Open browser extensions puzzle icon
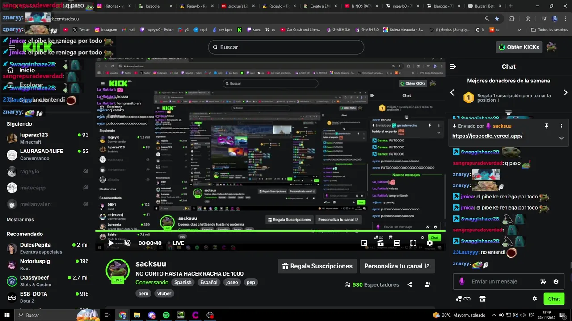The image size is (572, 321). pyautogui.click(x=512, y=19)
